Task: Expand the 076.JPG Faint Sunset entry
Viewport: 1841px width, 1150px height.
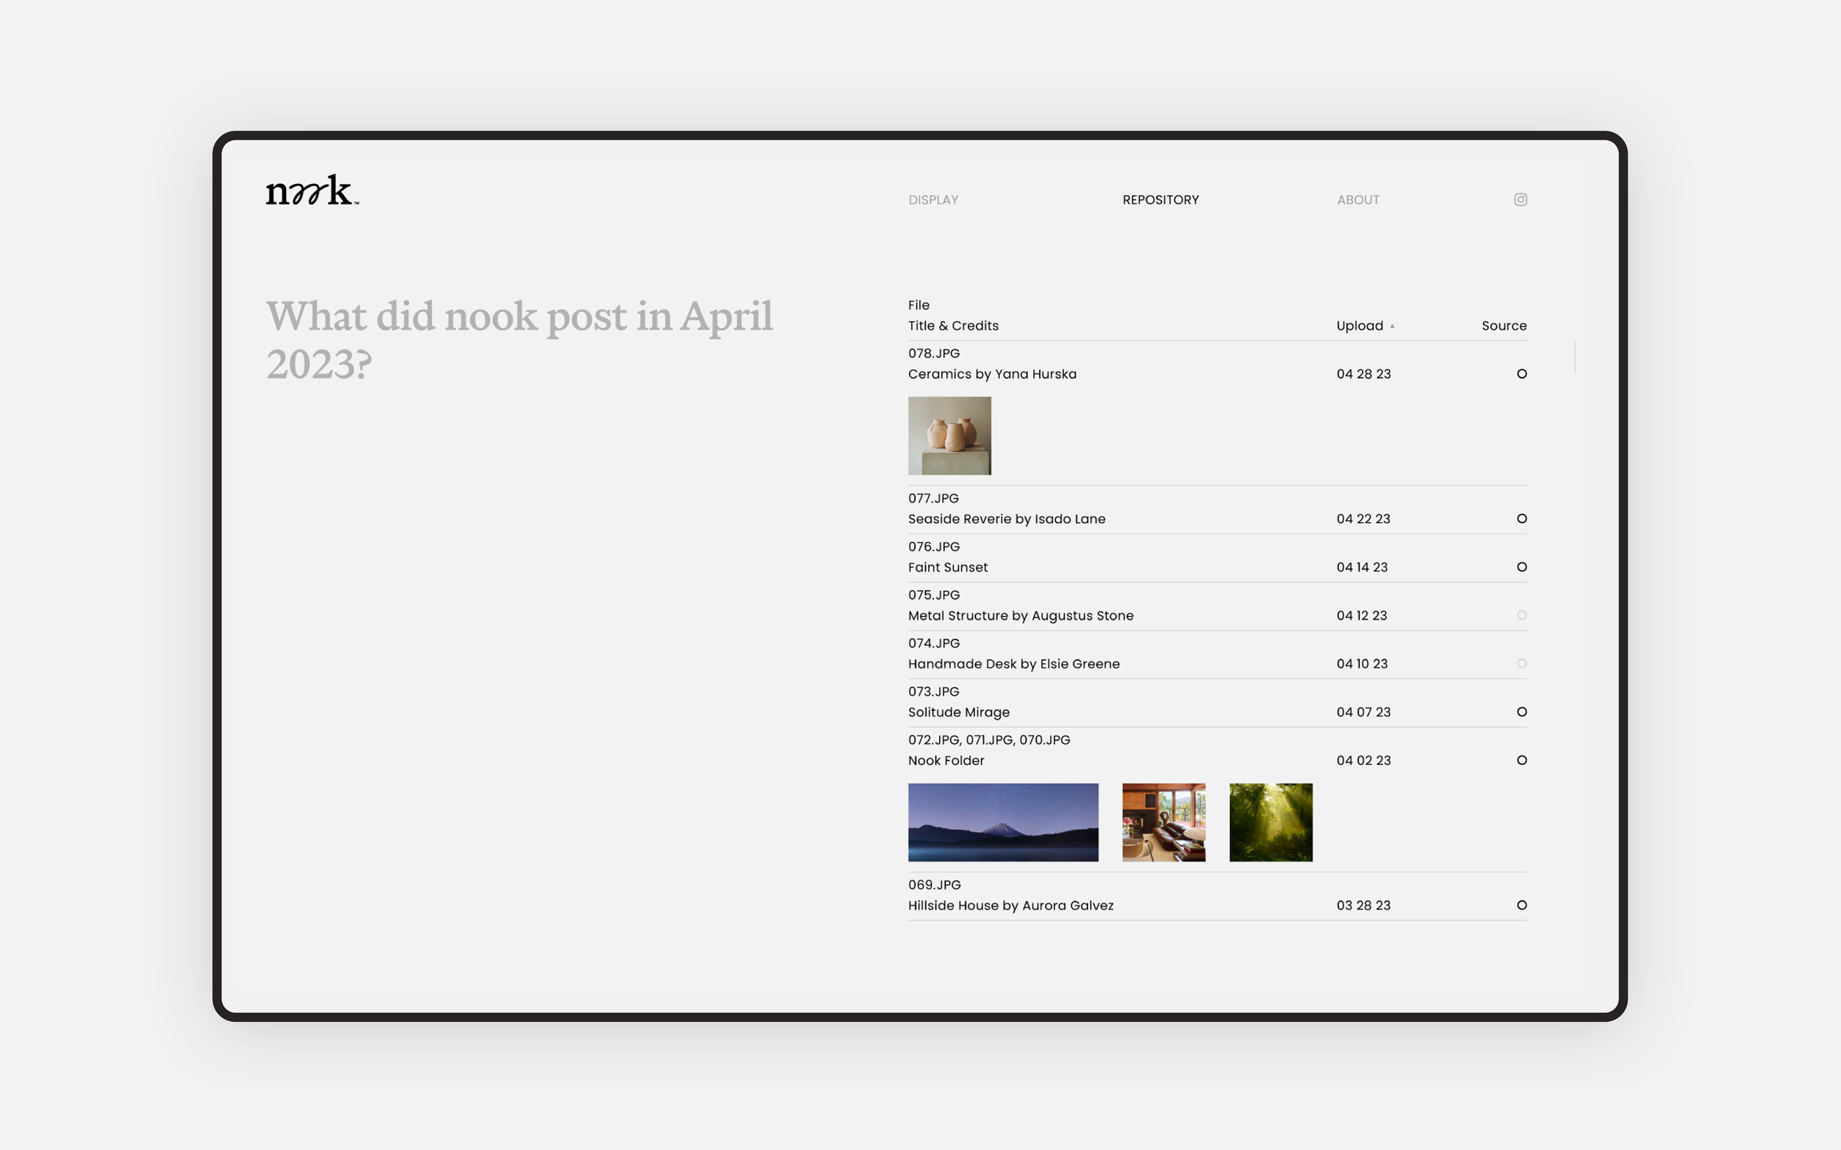Action: tap(948, 567)
